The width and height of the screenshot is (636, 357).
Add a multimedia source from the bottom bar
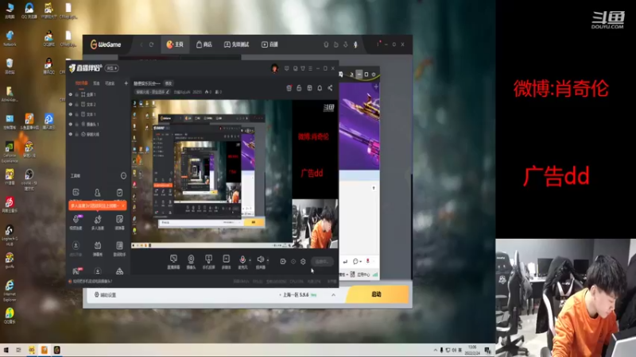[x=227, y=262]
